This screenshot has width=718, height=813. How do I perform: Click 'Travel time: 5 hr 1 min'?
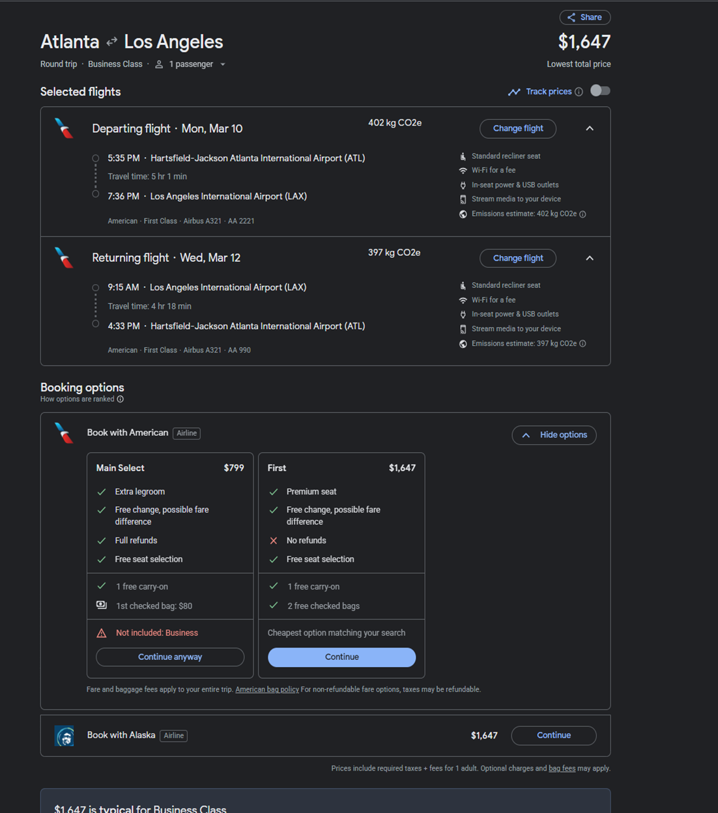[x=147, y=177]
